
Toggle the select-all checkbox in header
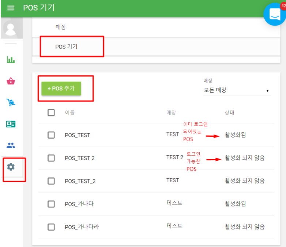(51, 113)
